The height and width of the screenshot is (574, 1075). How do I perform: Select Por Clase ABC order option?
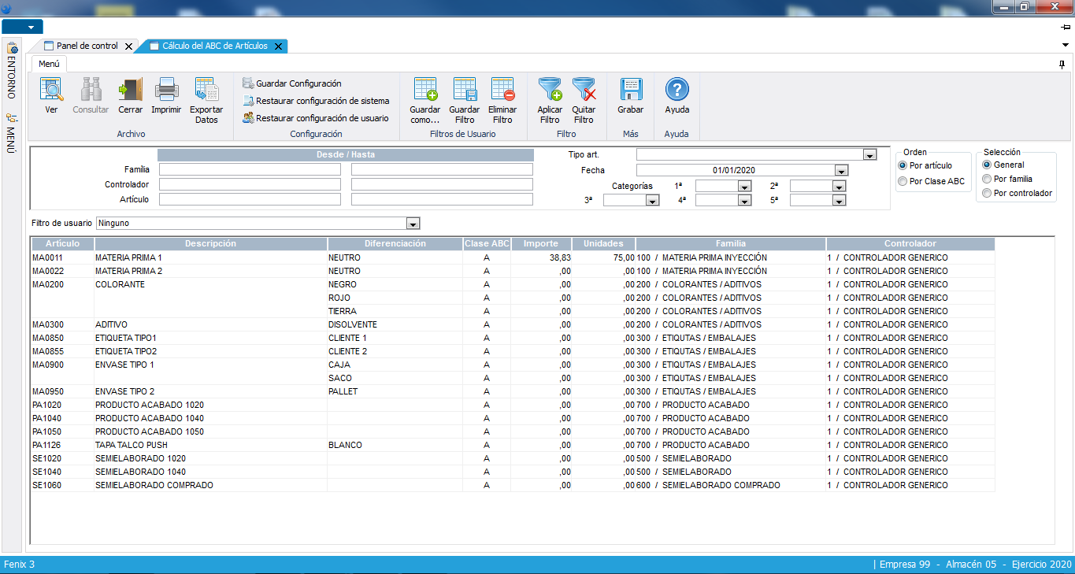[x=903, y=182]
